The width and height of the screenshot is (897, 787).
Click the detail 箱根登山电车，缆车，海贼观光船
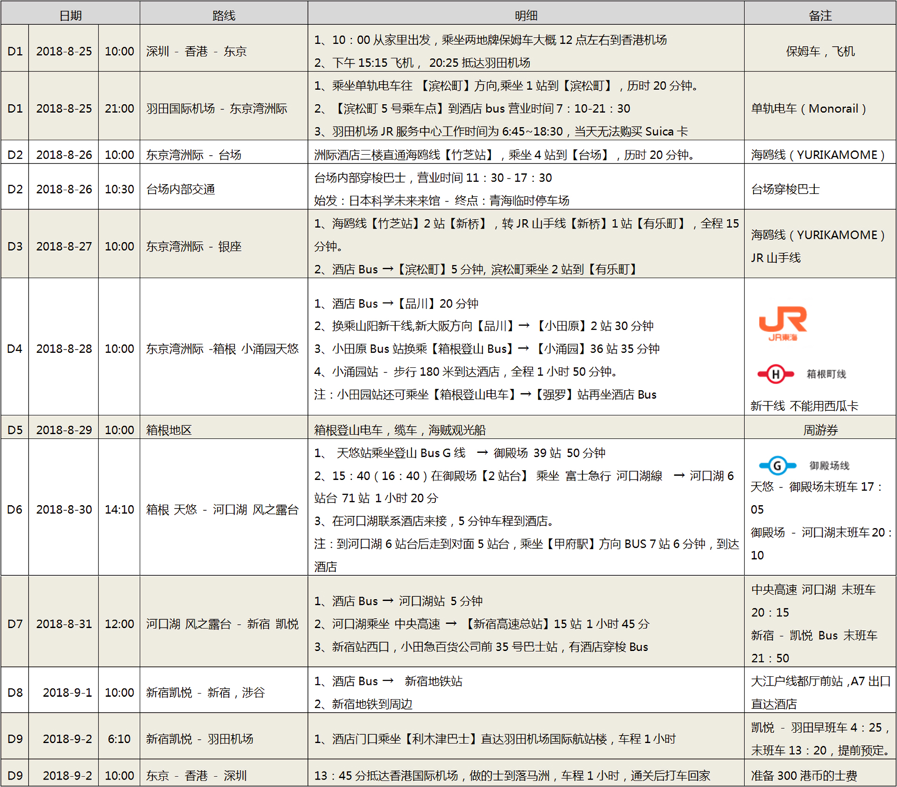pyautogui.click(x=400, y=430)
